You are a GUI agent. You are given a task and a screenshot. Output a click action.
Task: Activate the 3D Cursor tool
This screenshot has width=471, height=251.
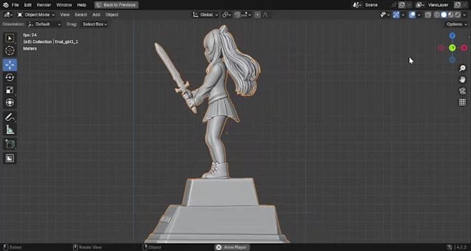point(10,51)
